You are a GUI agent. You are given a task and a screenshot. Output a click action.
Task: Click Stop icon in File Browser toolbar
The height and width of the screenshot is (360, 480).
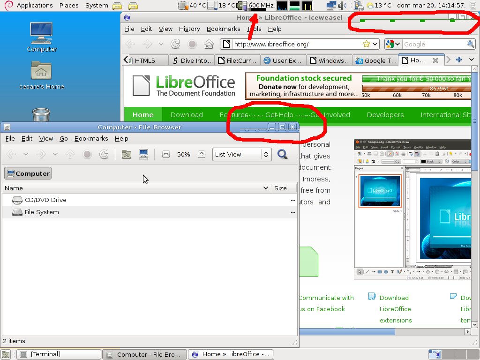[x=87, y=154]
